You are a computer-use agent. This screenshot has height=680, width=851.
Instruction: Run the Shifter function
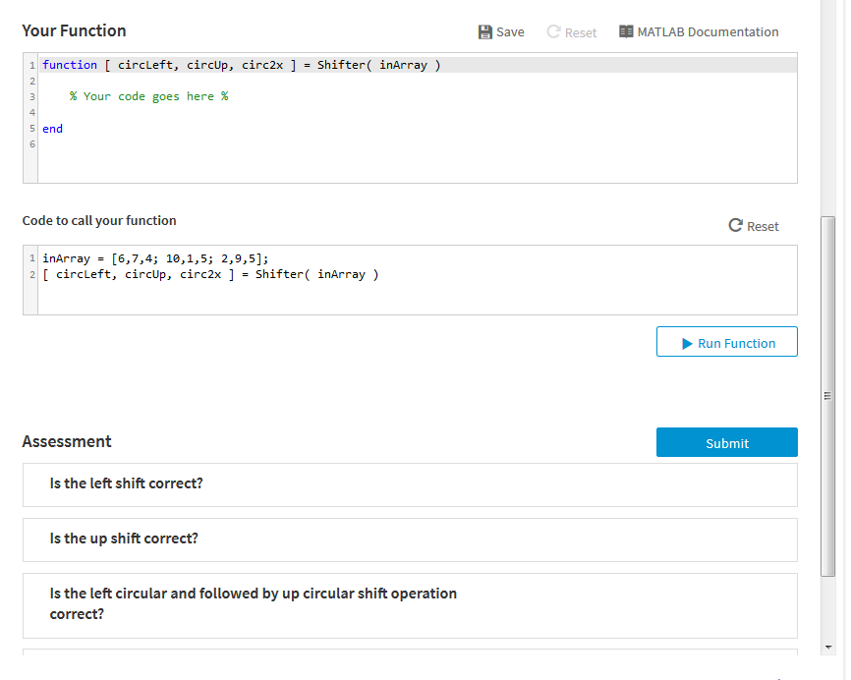click(x=726, y=341)
